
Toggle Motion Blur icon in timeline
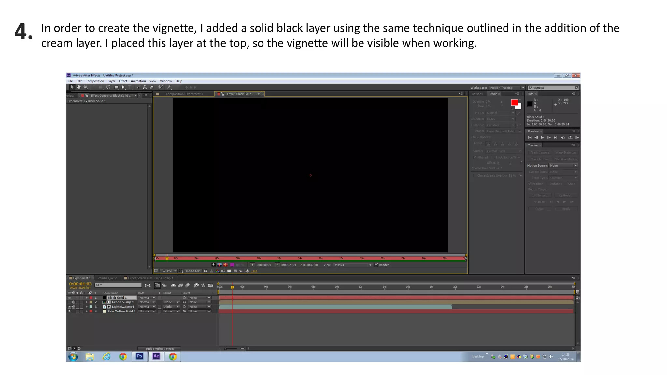[x=188, y=285]
